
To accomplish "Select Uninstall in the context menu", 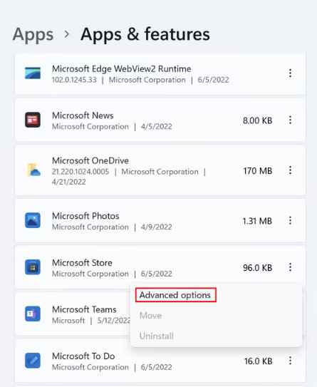I will pyautogui.click(x=157, y=336).
